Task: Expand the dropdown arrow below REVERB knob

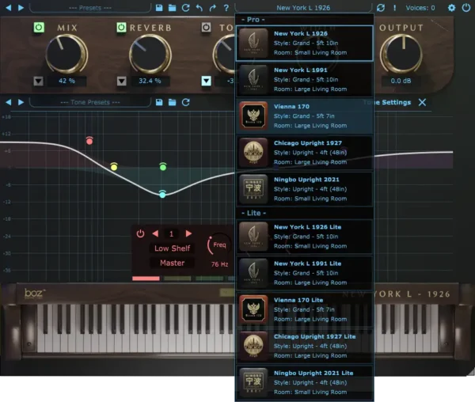Action: [x=121, y=81]
